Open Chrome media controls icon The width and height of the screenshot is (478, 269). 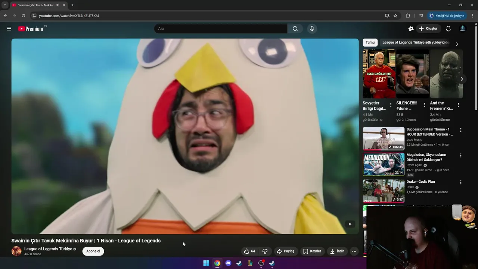point(421,16)
